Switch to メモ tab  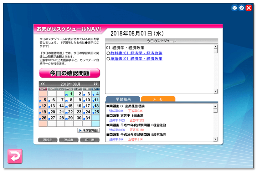pyautogui.click(x=158, y=99)
